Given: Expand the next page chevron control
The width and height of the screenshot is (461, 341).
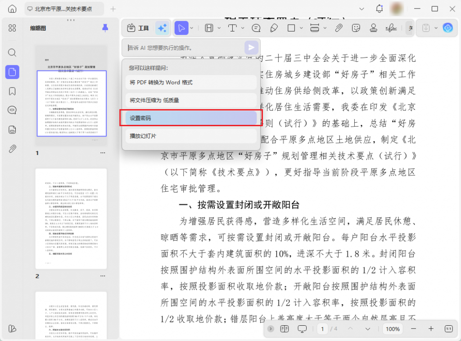Looking at the screenshot, I should pos(368,329).
